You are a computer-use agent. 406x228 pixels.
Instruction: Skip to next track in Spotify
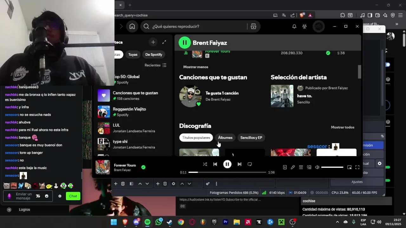coord(239,164)
